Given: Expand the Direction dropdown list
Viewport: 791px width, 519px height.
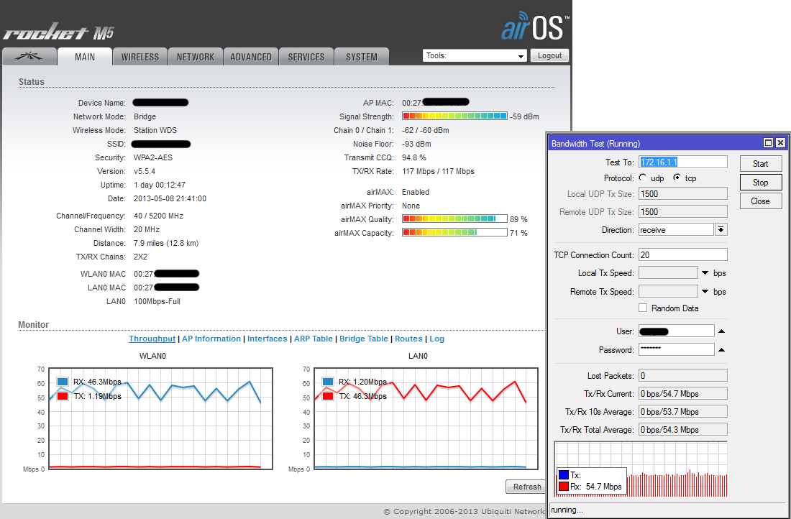Looking at the screenshot, I should [721, 229].
